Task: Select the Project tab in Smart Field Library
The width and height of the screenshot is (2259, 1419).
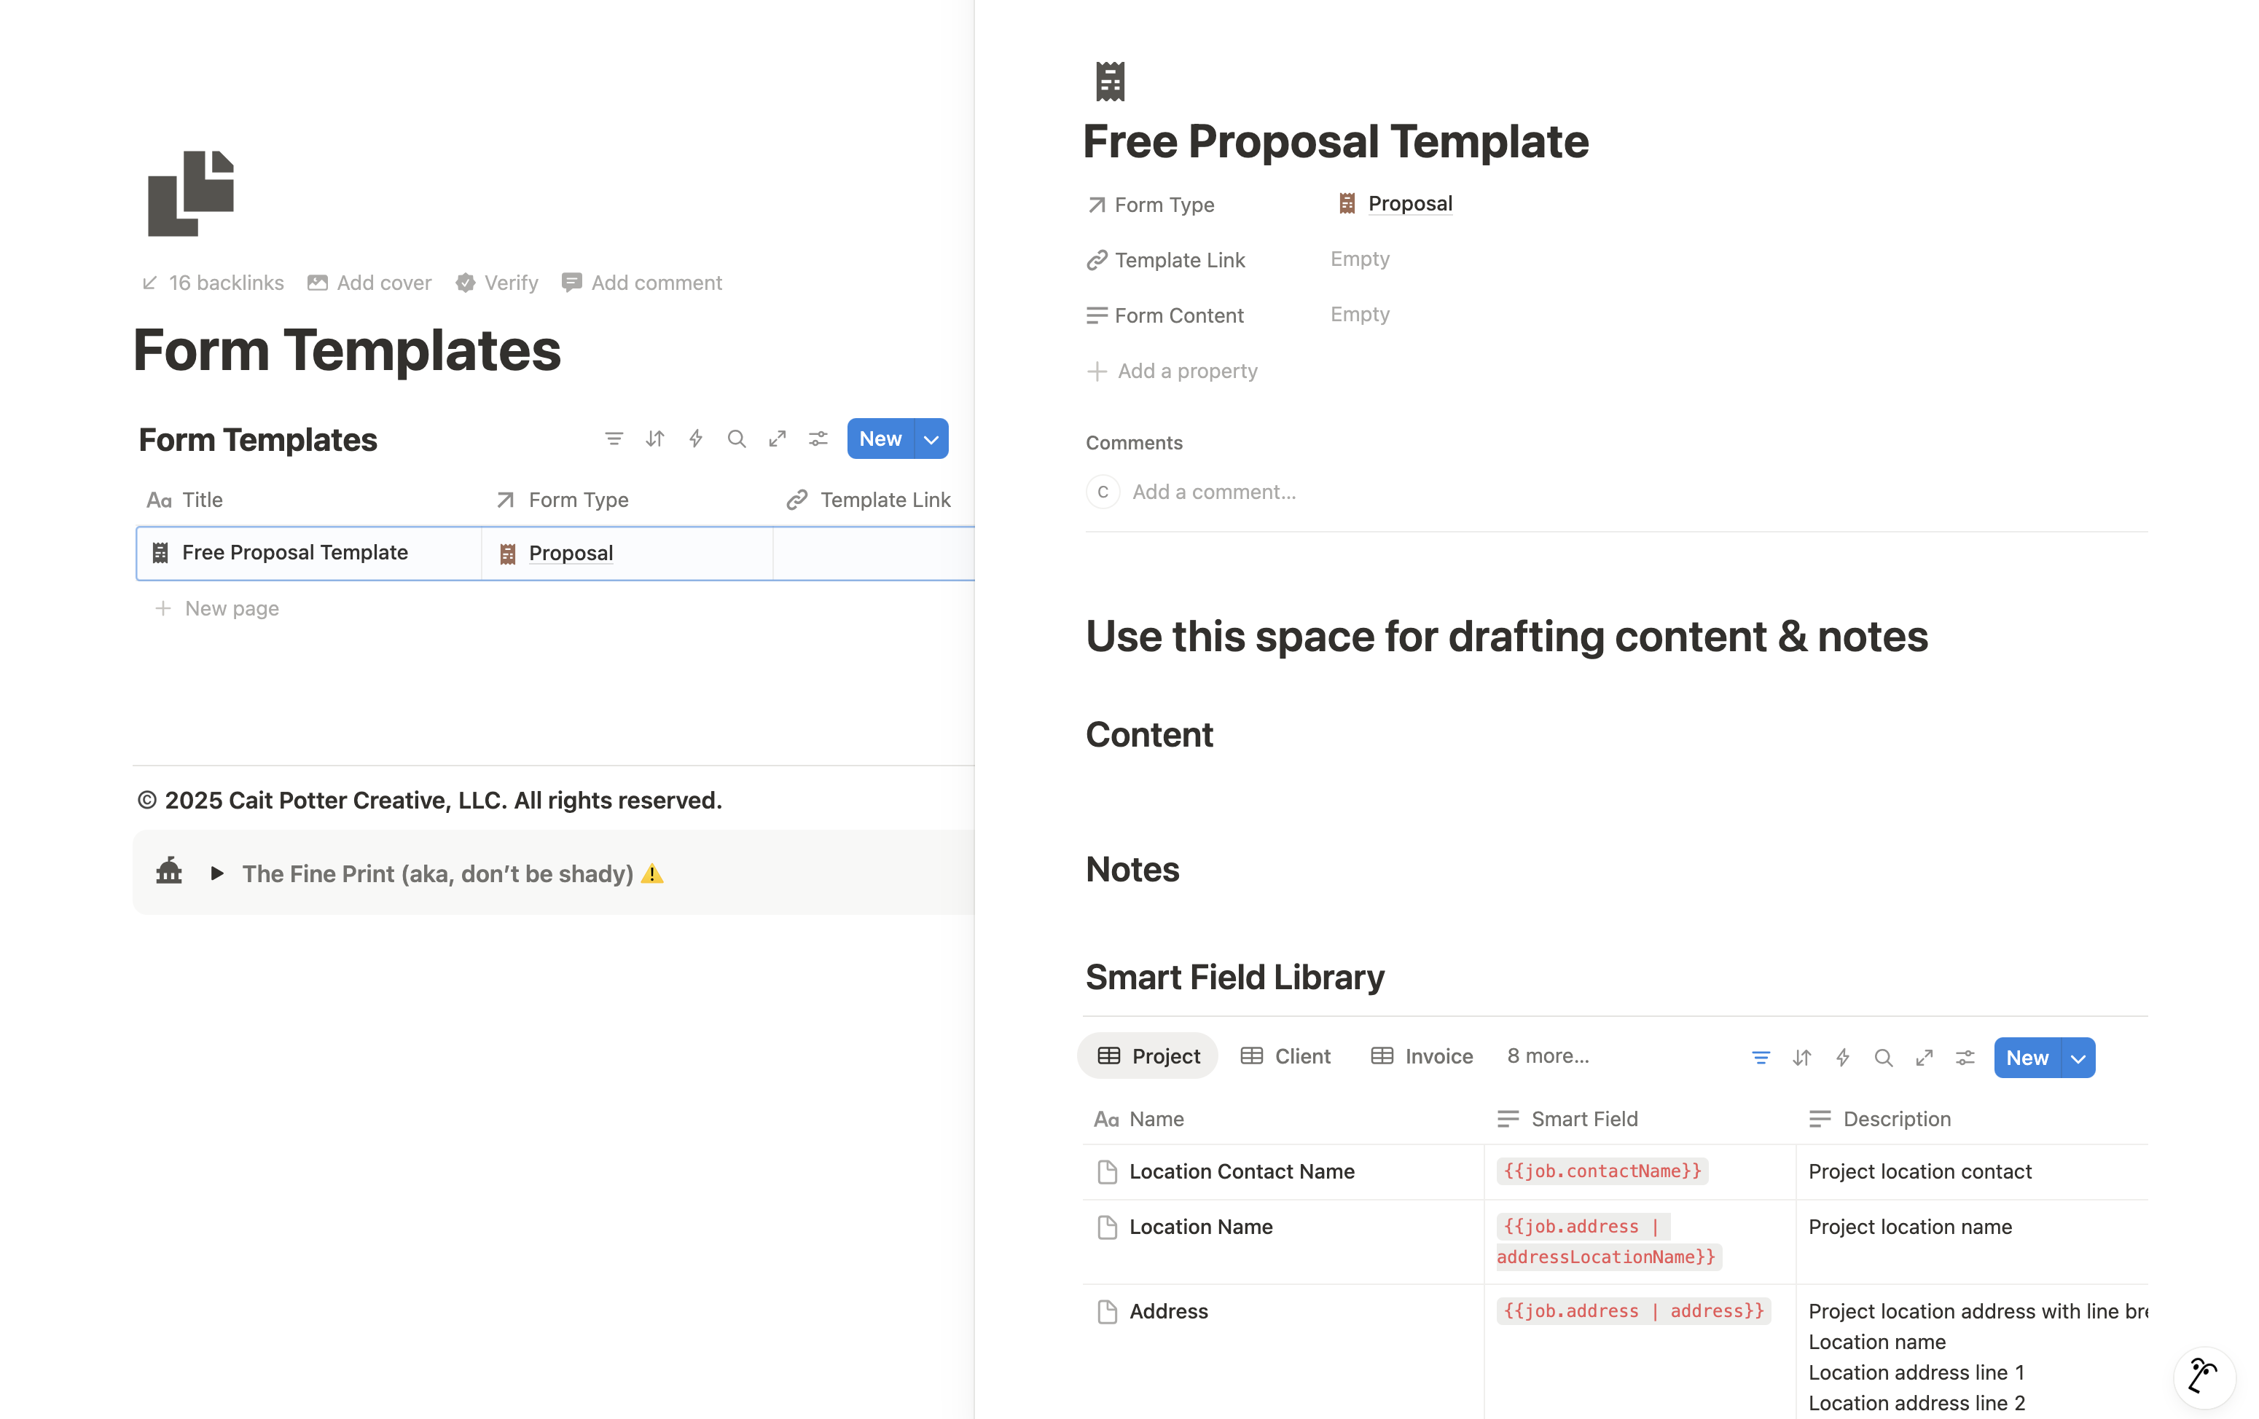Action: 1148,1056
